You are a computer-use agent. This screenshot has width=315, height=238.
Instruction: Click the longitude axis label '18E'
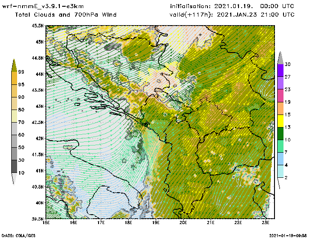[128, 223]
